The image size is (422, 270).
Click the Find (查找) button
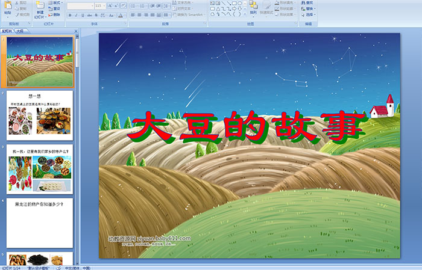click(309, 2)
